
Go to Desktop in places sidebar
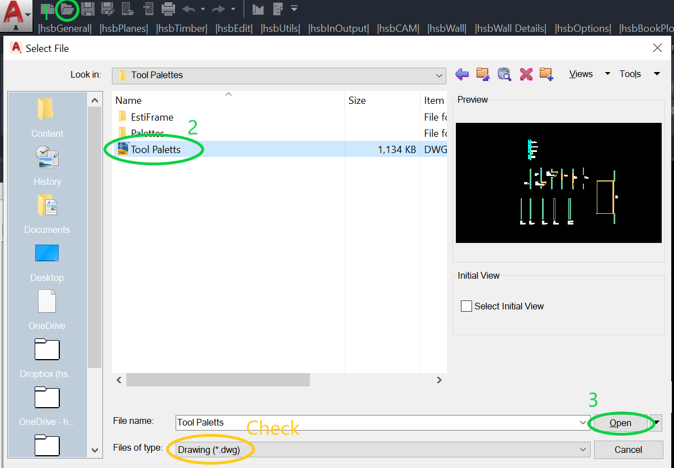(x=47, y=261)
